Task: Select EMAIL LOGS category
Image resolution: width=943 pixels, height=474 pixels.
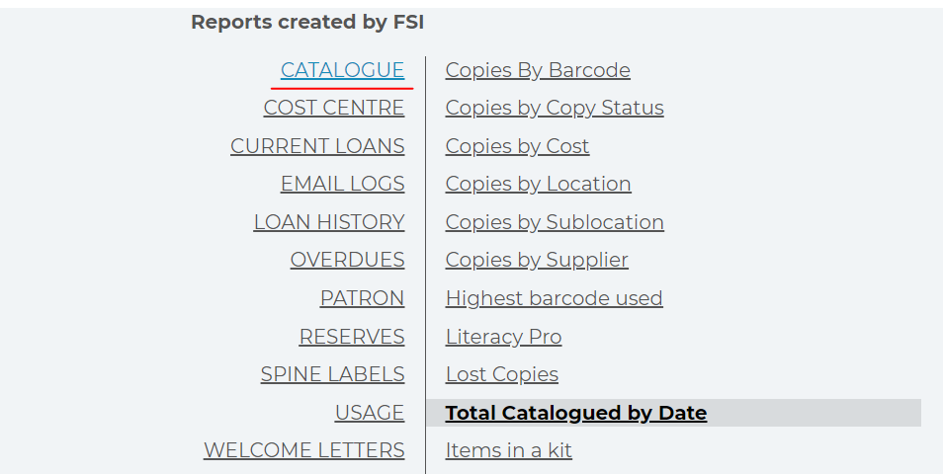Action: 342,184
